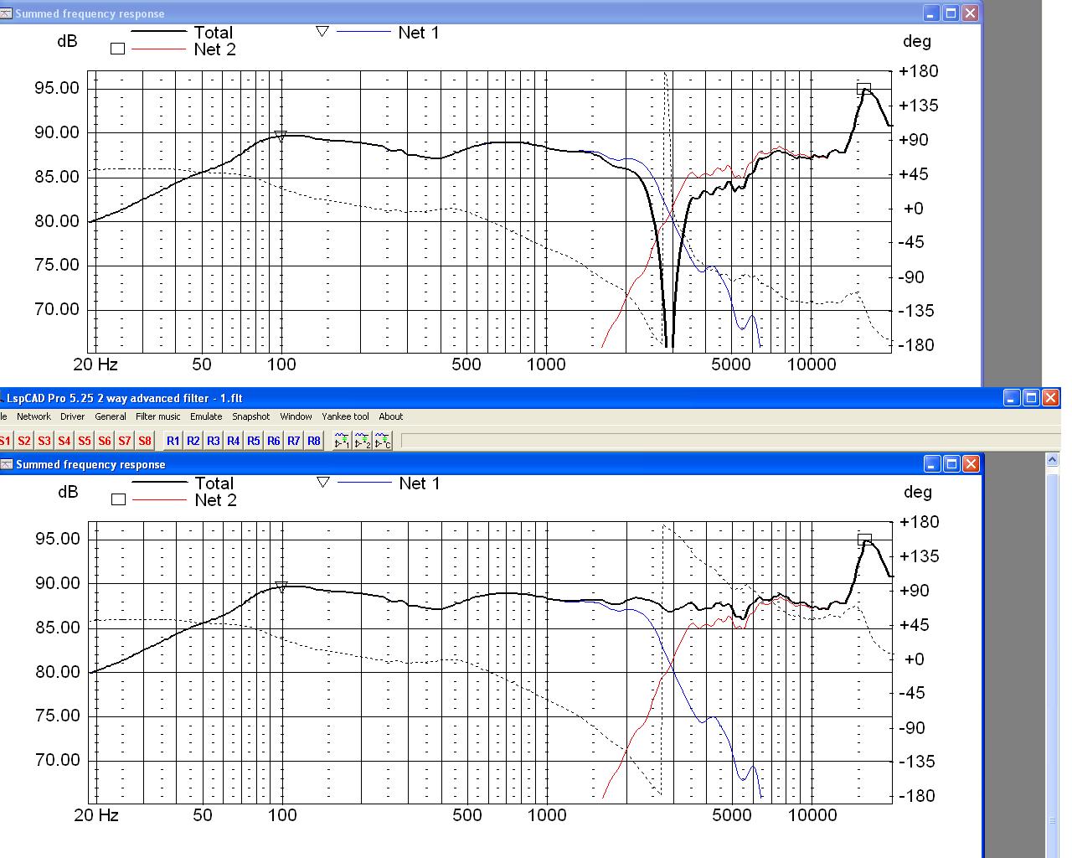Image resolution: width=1072 pixels, height=858 pixels.
Task: Click the S4 snapshot store button
Action: pos(64,441)
